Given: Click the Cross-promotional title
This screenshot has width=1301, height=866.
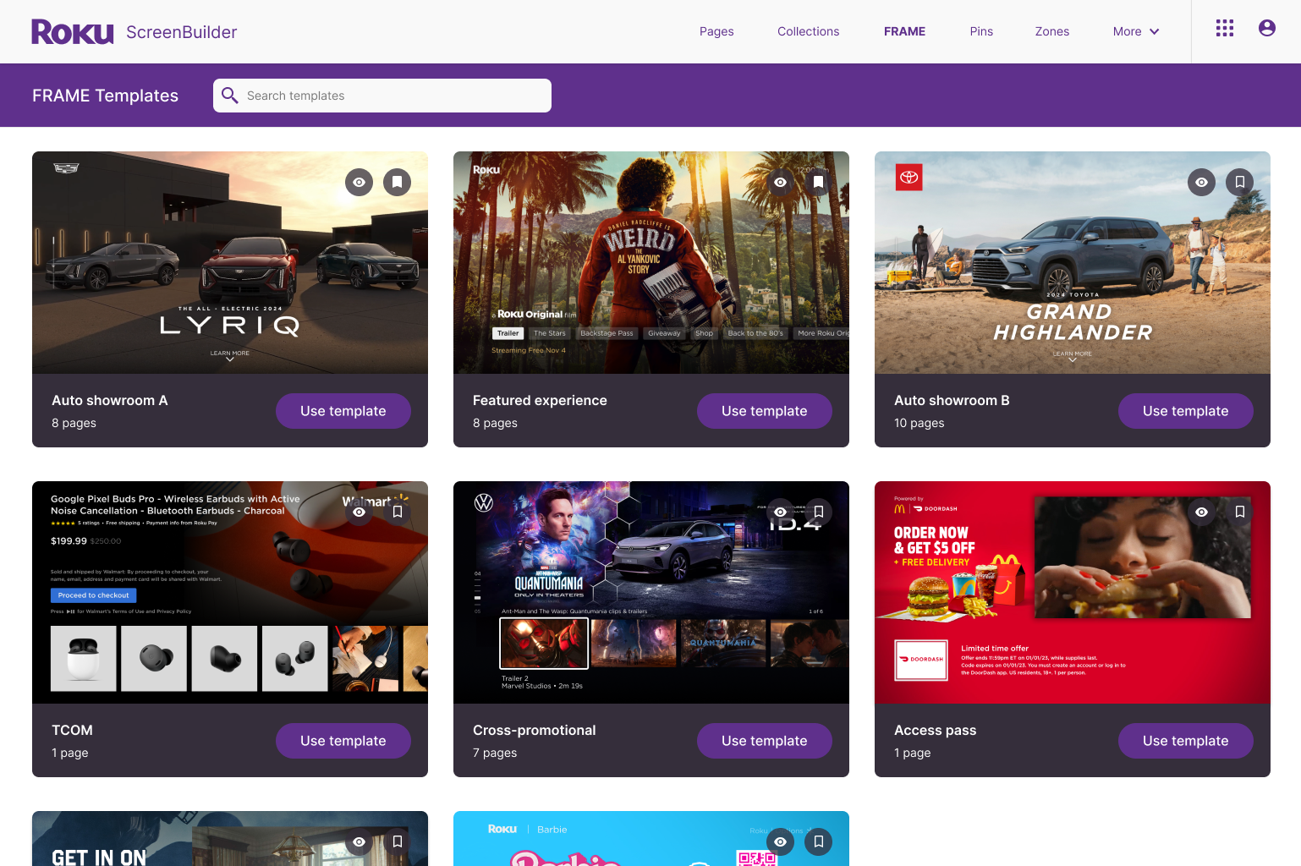Looking at the screenshot, I should point(535,730).
